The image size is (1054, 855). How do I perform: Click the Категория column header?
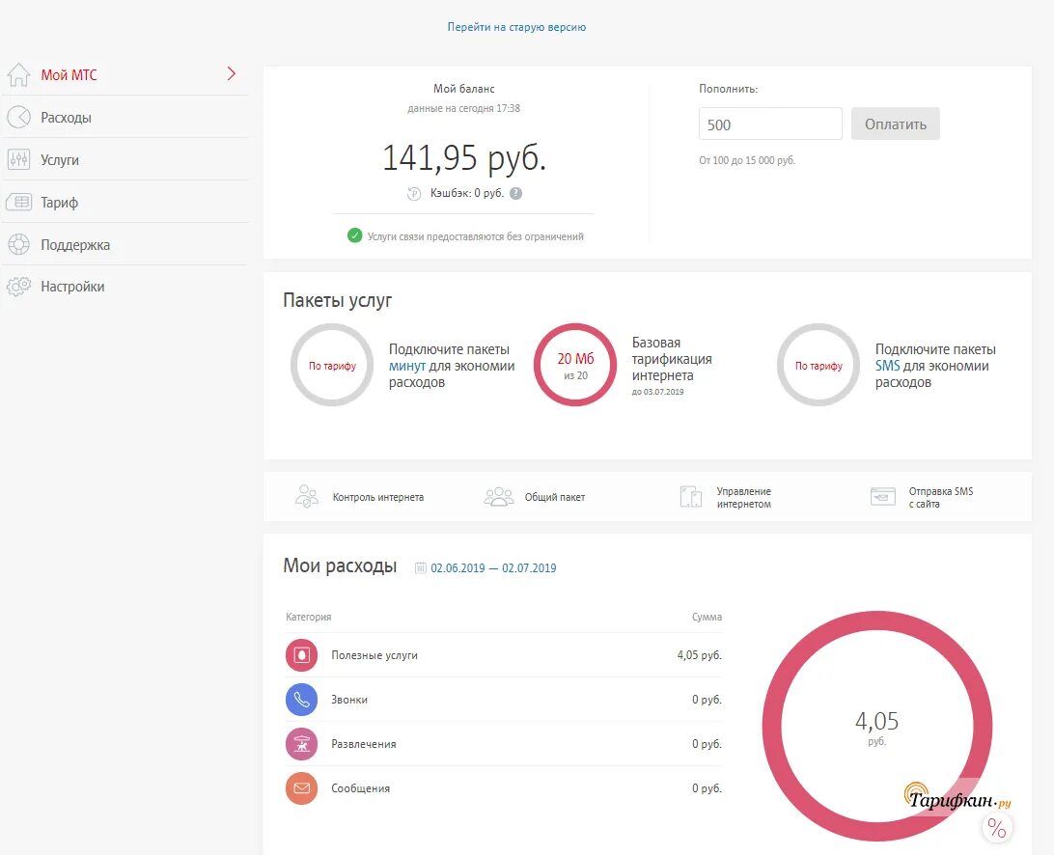pyautogui.click(x=309, y=617)
